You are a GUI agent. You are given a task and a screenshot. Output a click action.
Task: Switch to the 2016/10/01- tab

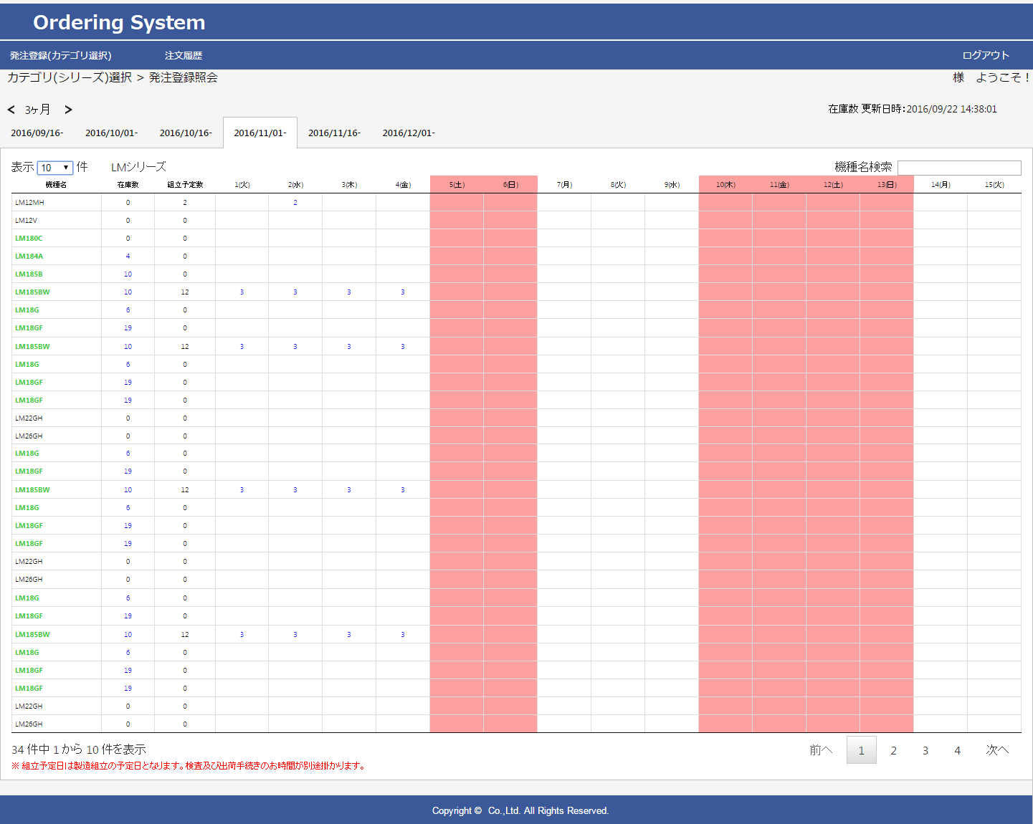tap(112, 133)
